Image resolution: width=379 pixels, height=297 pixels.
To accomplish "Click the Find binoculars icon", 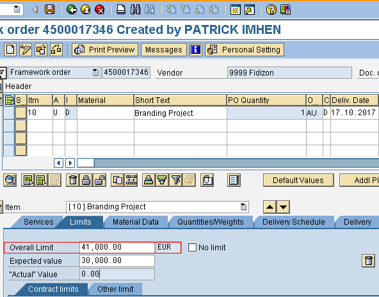I will pyautogui.click(x=135, y=10).
